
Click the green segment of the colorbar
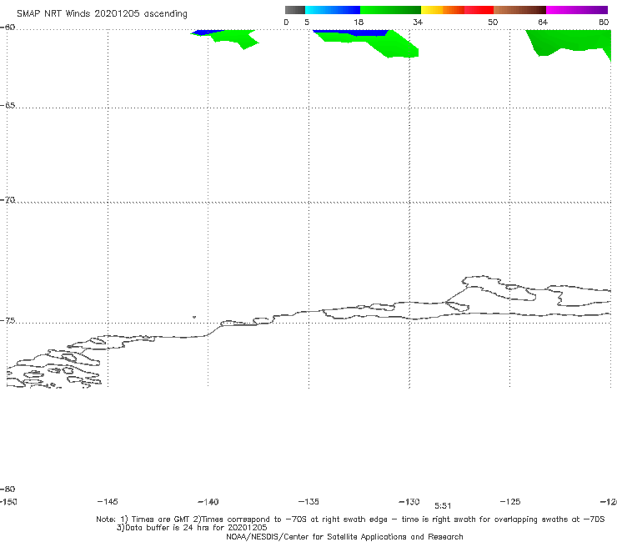point(390,10)
